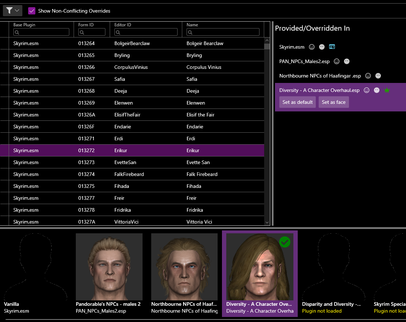The image size is (406, 322).
Task: Select the Elisif the Fair row
Action: (x=132, y=115)
